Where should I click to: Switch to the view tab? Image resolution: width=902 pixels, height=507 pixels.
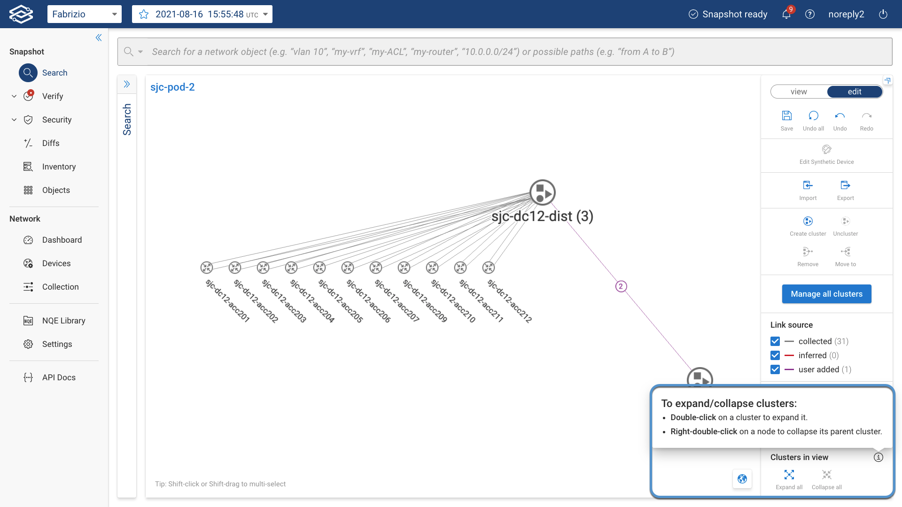[x=799, y=92]
